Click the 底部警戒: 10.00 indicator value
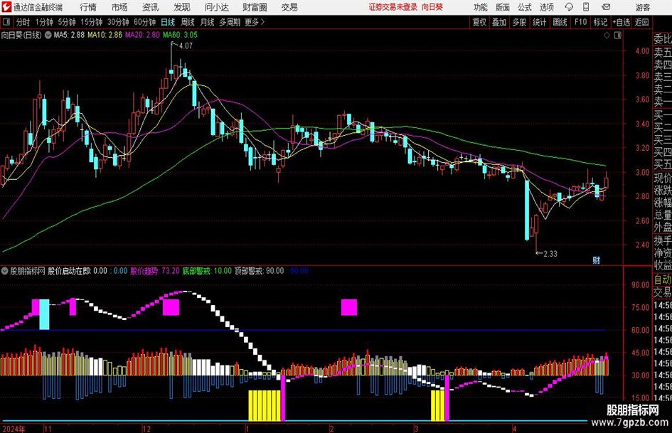The height and width of the screenshot is (433, 672). [x=207, y=271]
